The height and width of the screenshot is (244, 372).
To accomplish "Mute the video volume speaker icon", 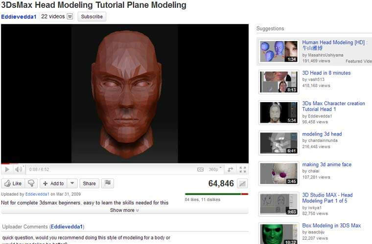I will (18, 170).
